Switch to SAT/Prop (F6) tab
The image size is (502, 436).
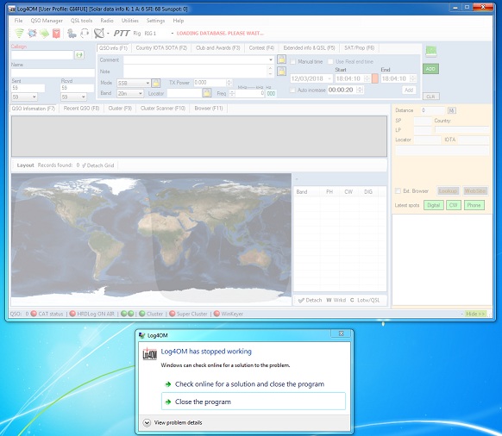point(359,48)
